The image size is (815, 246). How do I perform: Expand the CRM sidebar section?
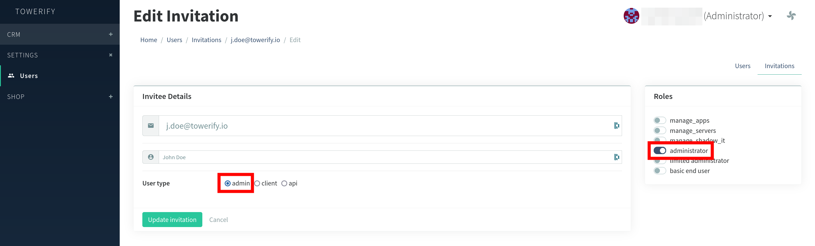point(110,34)
